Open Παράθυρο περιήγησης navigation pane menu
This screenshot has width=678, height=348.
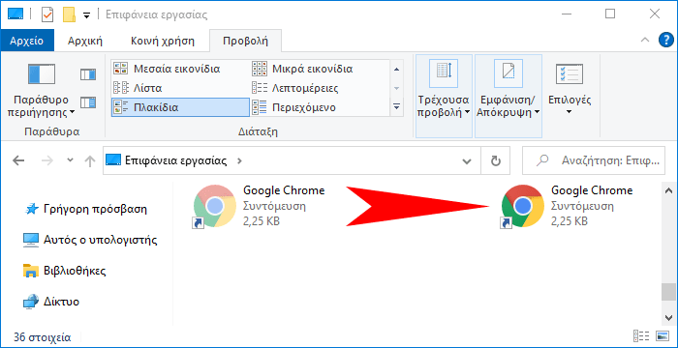point(42,90)
